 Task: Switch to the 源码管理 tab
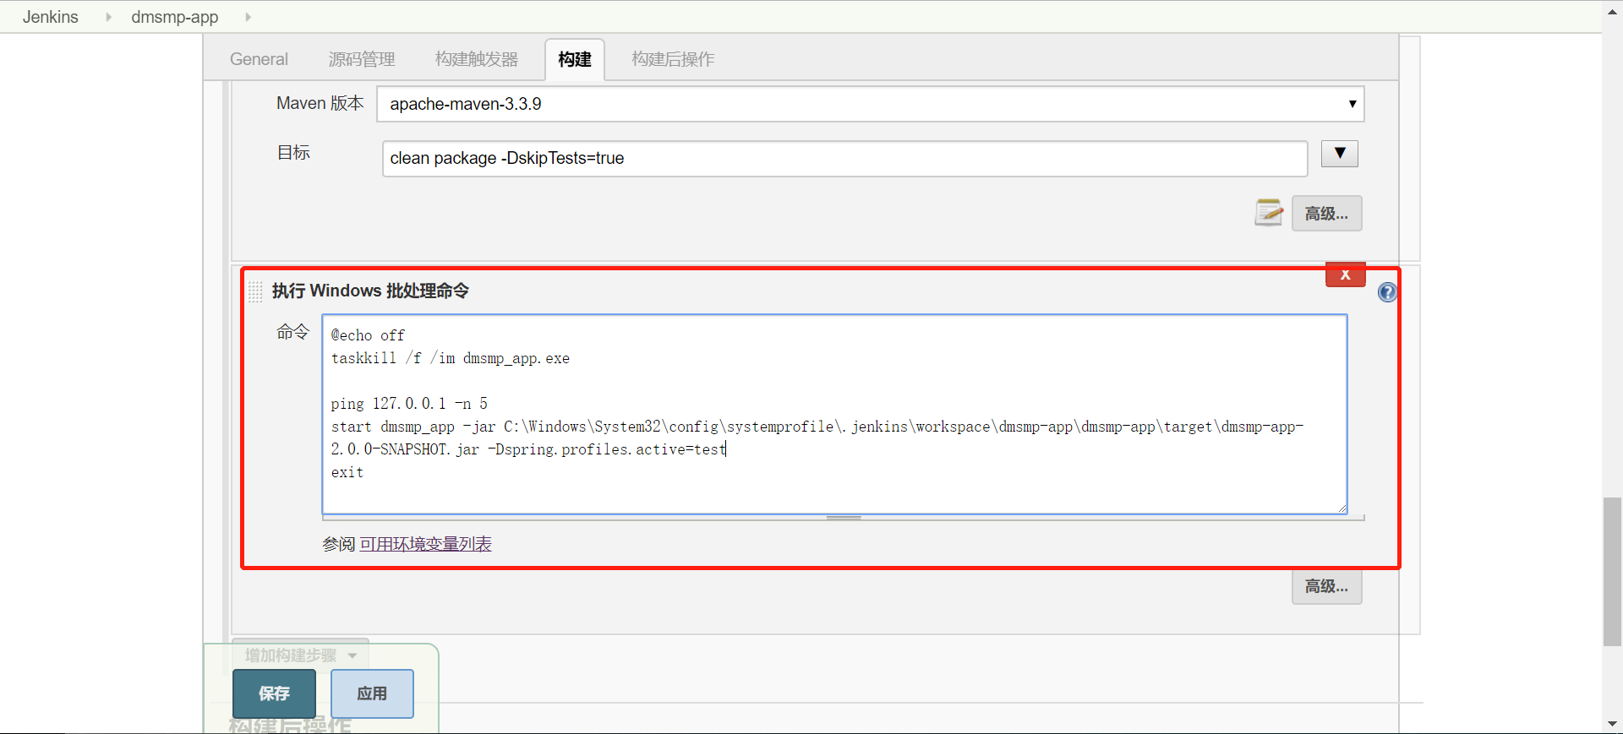tap(362, 59)
